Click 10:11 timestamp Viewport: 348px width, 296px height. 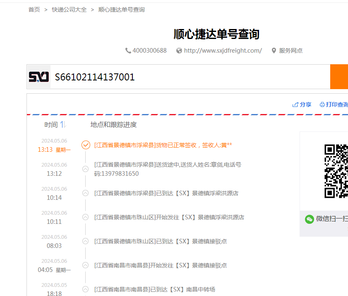[54, 221]
